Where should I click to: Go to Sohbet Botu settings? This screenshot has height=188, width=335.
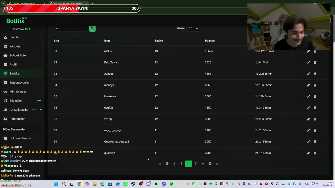coord(22,55)
